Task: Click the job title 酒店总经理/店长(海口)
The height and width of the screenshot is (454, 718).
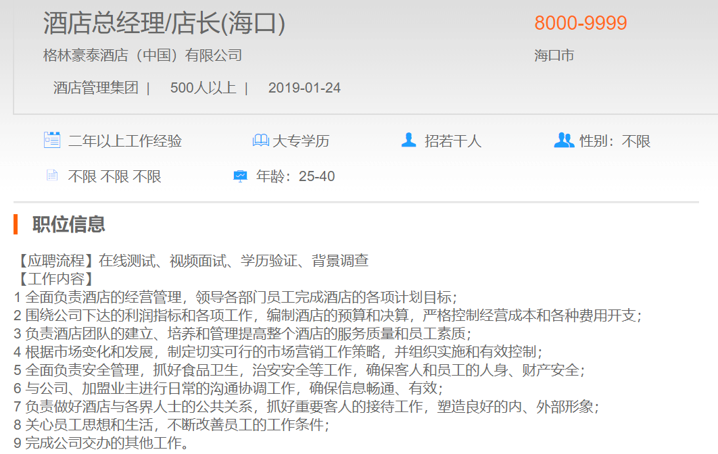Action: [164, 23]
